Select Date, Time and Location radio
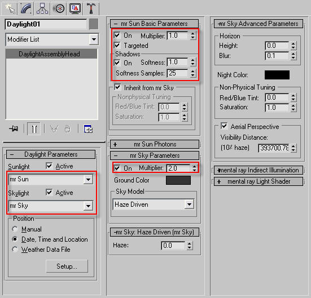Image resolution: width=311 pixels, height=298 pixels. [15, 239]
